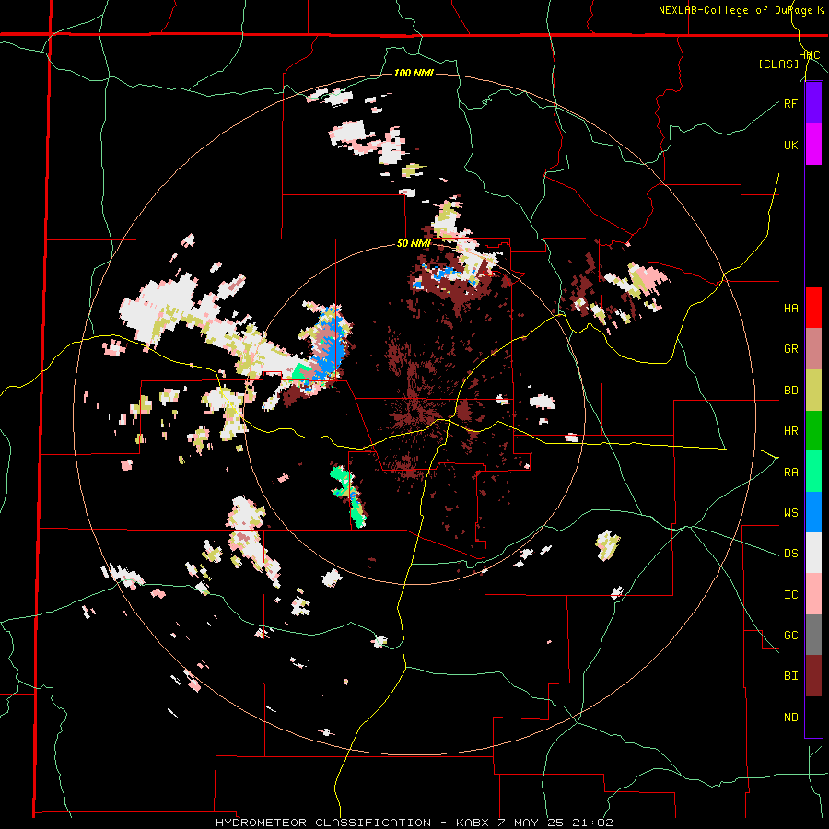This screenshot has height=829, width=829.
Task: Click the BI brown legend swatch
Action: [x=813, y=676]
